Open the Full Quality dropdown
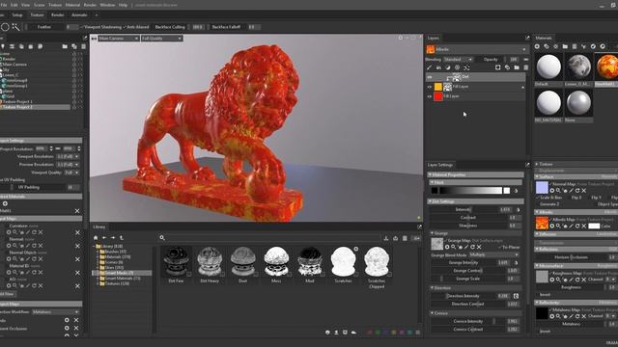Screen dimensions: 618x347 click(x=161, y=39)
